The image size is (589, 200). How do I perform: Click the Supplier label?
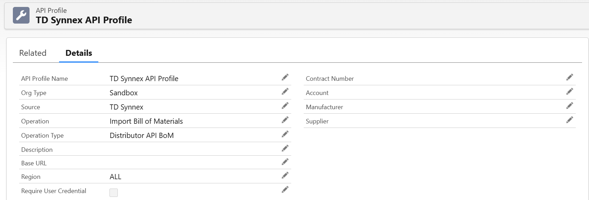click(317, 121)
